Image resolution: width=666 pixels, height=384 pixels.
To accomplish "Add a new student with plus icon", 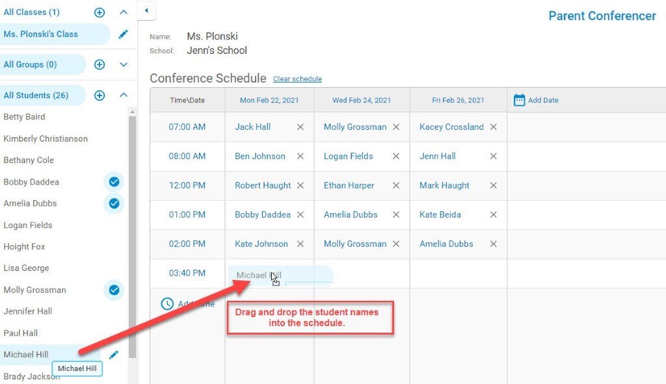I will pos(100,95).
